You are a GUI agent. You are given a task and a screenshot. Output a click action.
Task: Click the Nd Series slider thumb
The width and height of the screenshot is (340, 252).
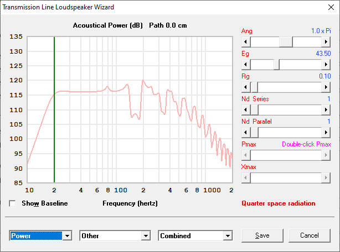254,110
